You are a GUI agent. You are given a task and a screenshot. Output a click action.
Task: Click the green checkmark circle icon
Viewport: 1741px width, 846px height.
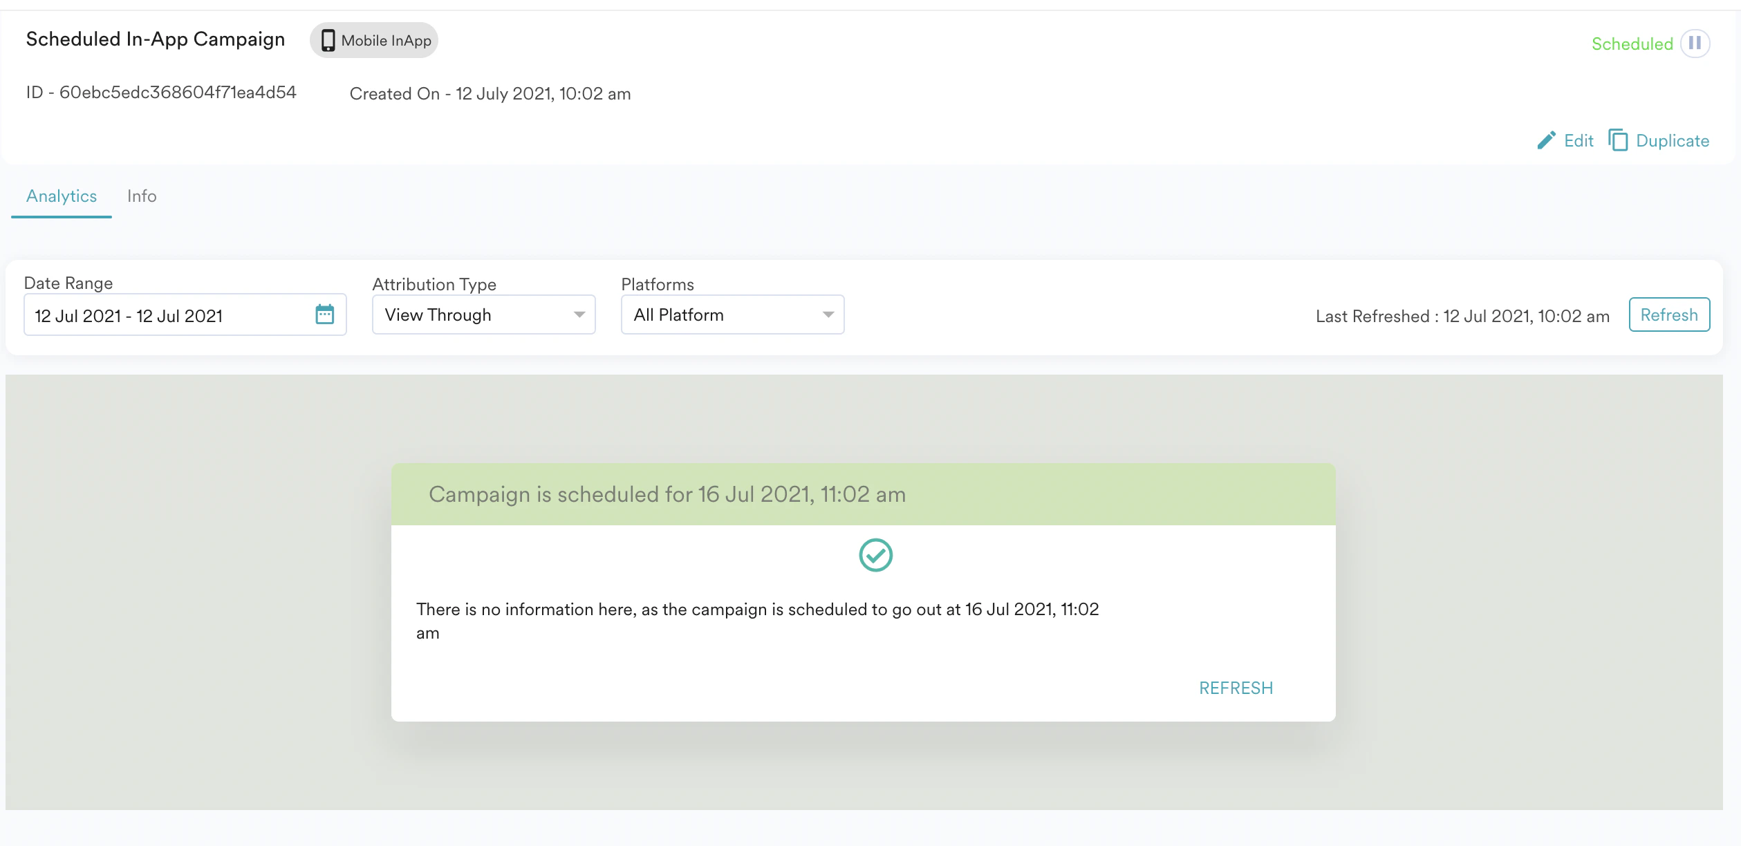point(875,555)
